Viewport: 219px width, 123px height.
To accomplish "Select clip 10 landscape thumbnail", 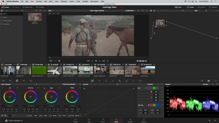I will (x=148, y=70).
